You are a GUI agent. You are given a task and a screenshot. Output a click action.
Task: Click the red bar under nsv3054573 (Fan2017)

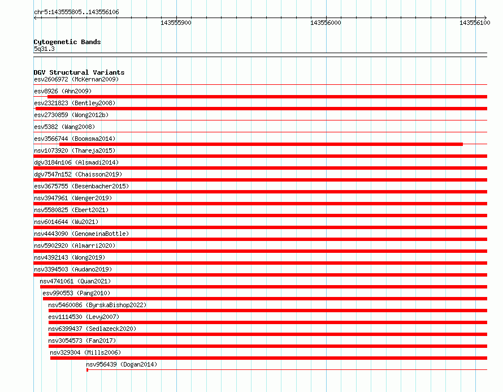(268, 346)
